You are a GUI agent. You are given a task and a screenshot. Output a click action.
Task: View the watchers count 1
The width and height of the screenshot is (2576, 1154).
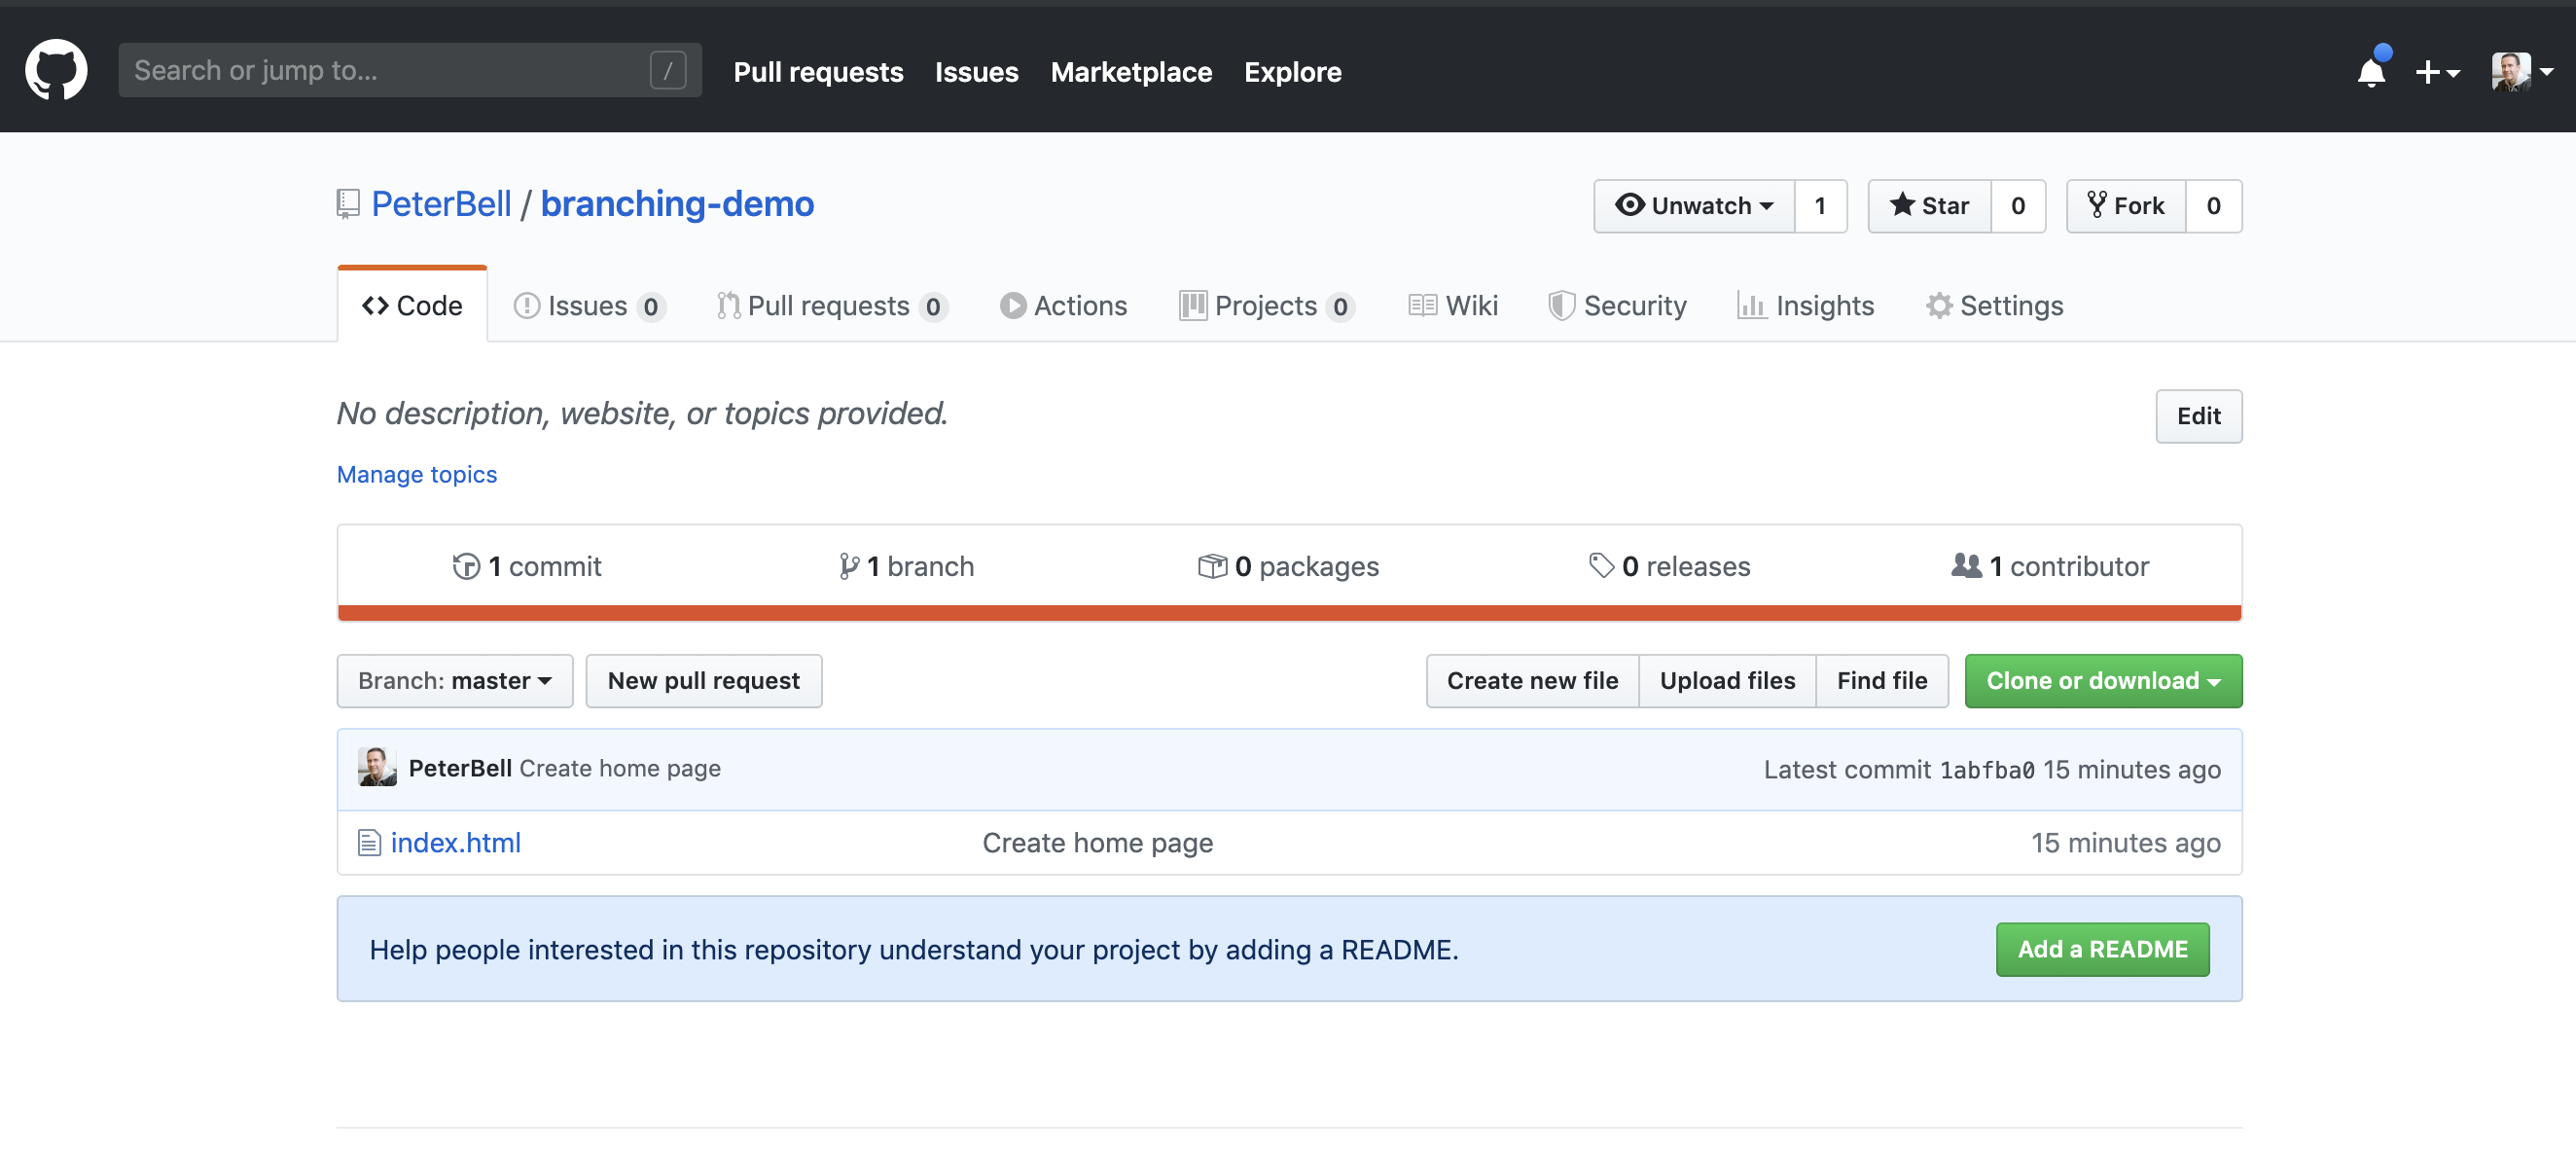click(x=1820, y=206)
